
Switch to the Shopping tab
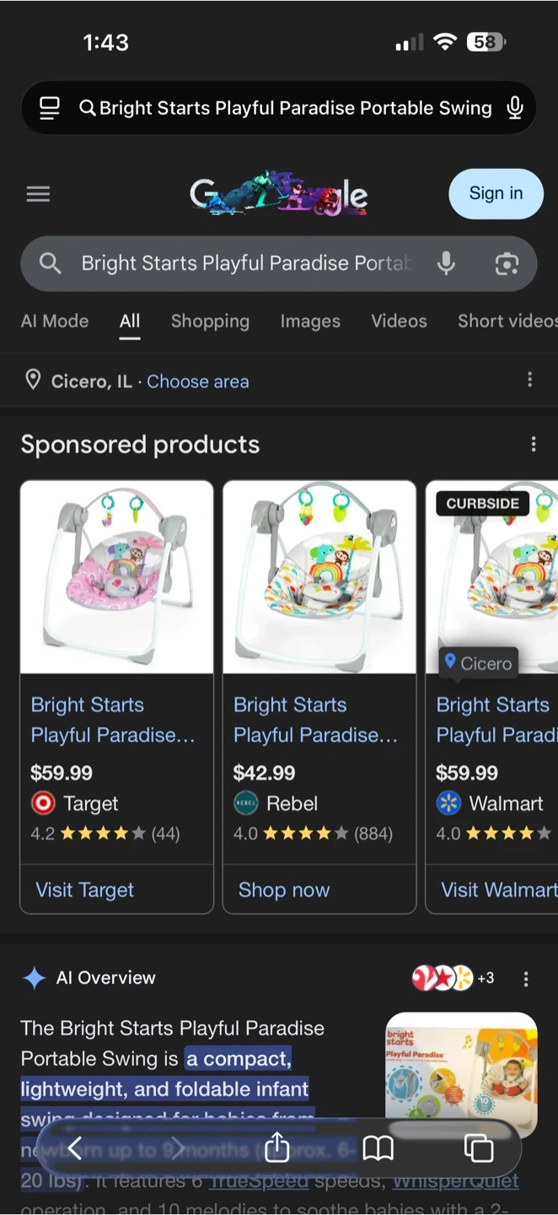click(210, 321)
